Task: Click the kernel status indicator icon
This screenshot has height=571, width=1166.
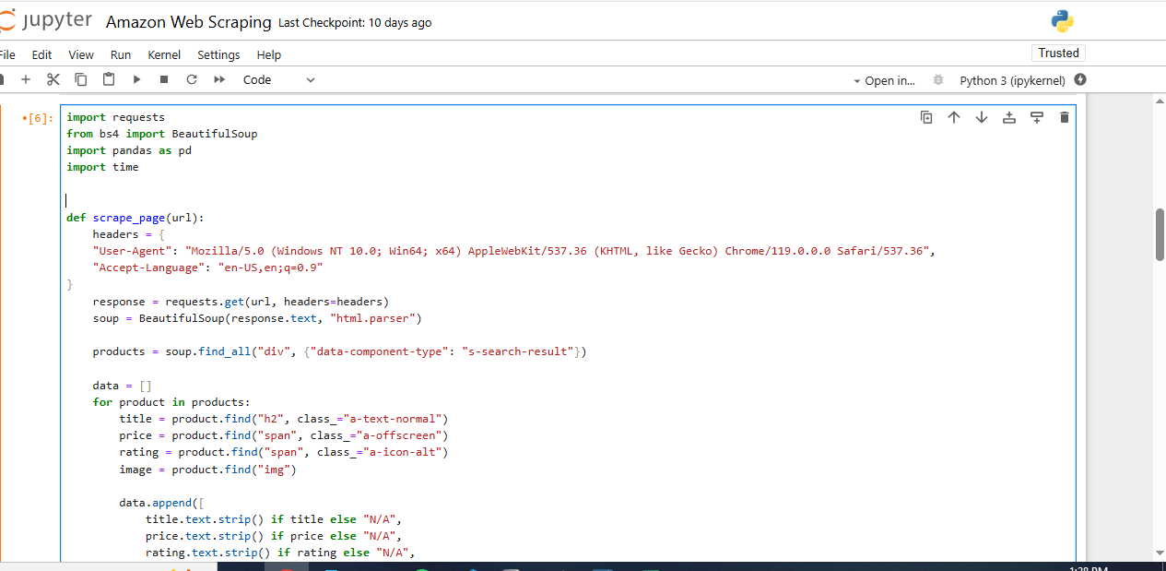Action: tap(1080, 80)
